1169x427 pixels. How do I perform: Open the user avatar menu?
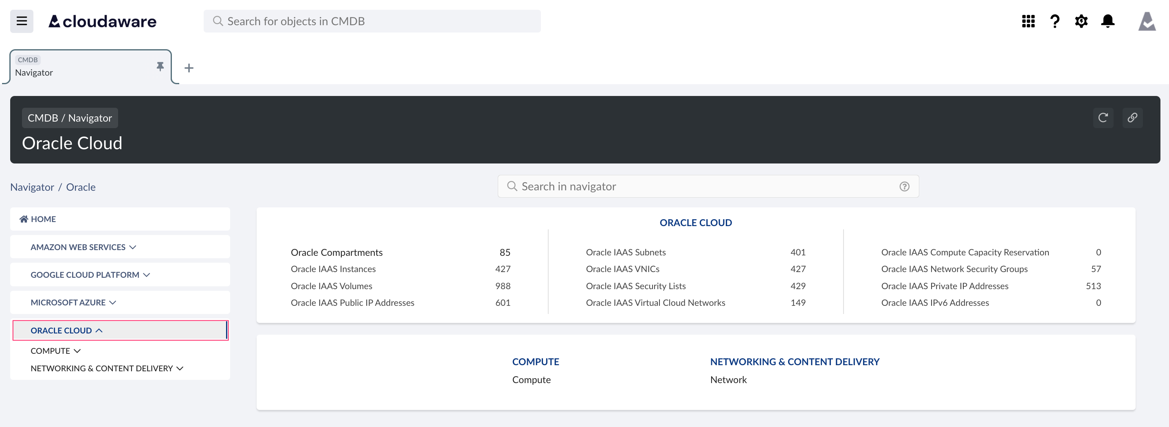pyautogui.click(x=1147, y=21)
